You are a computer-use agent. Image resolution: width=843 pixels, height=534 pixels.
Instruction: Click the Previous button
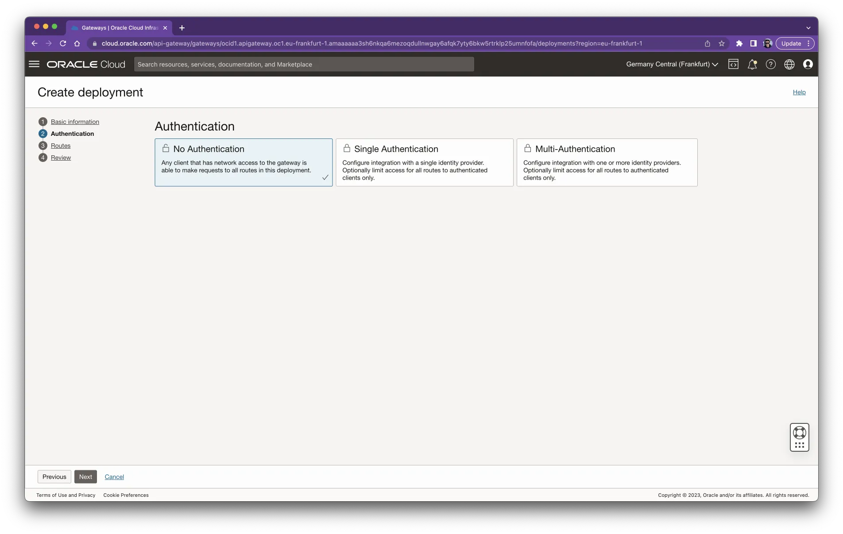point(54,476)
